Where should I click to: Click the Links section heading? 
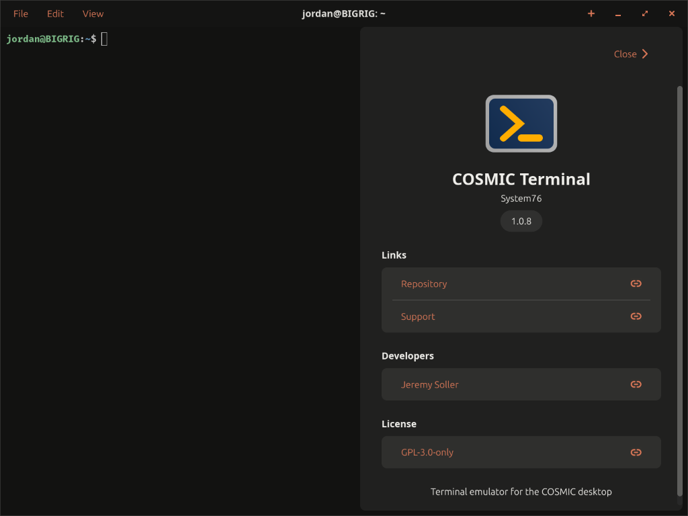394,255
